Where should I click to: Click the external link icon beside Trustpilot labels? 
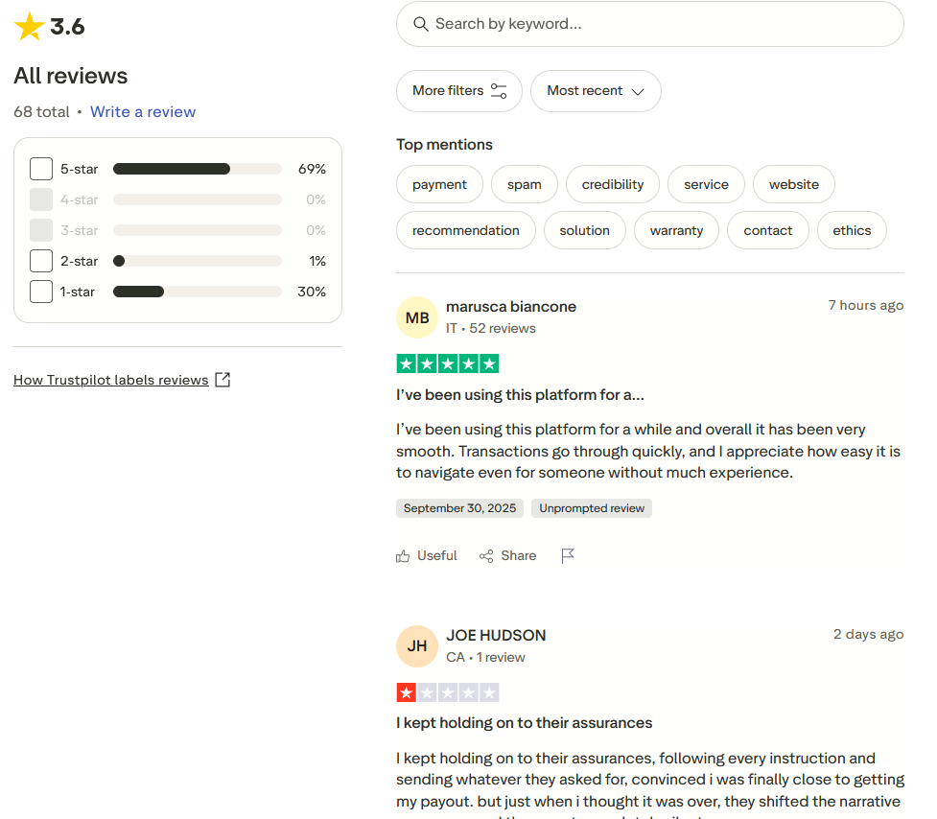pos(223,380)
